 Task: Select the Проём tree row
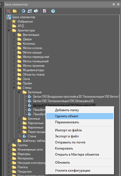point(28,83)
